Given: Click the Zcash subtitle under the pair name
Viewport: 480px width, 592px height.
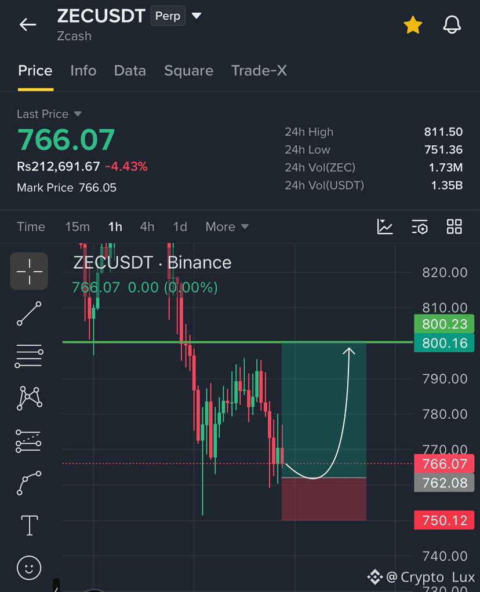Looking at the screenshot, I should click(x=74, y=36).
